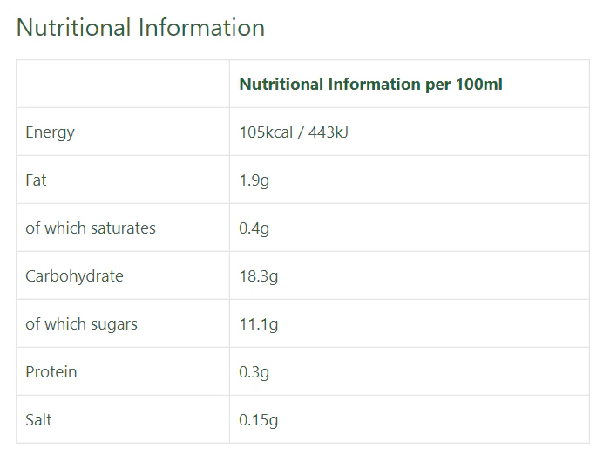The height and width of the screenshot is (462, 610).
Task: Click the 18.3g carbohydrate value
Action: coord(258,276)
